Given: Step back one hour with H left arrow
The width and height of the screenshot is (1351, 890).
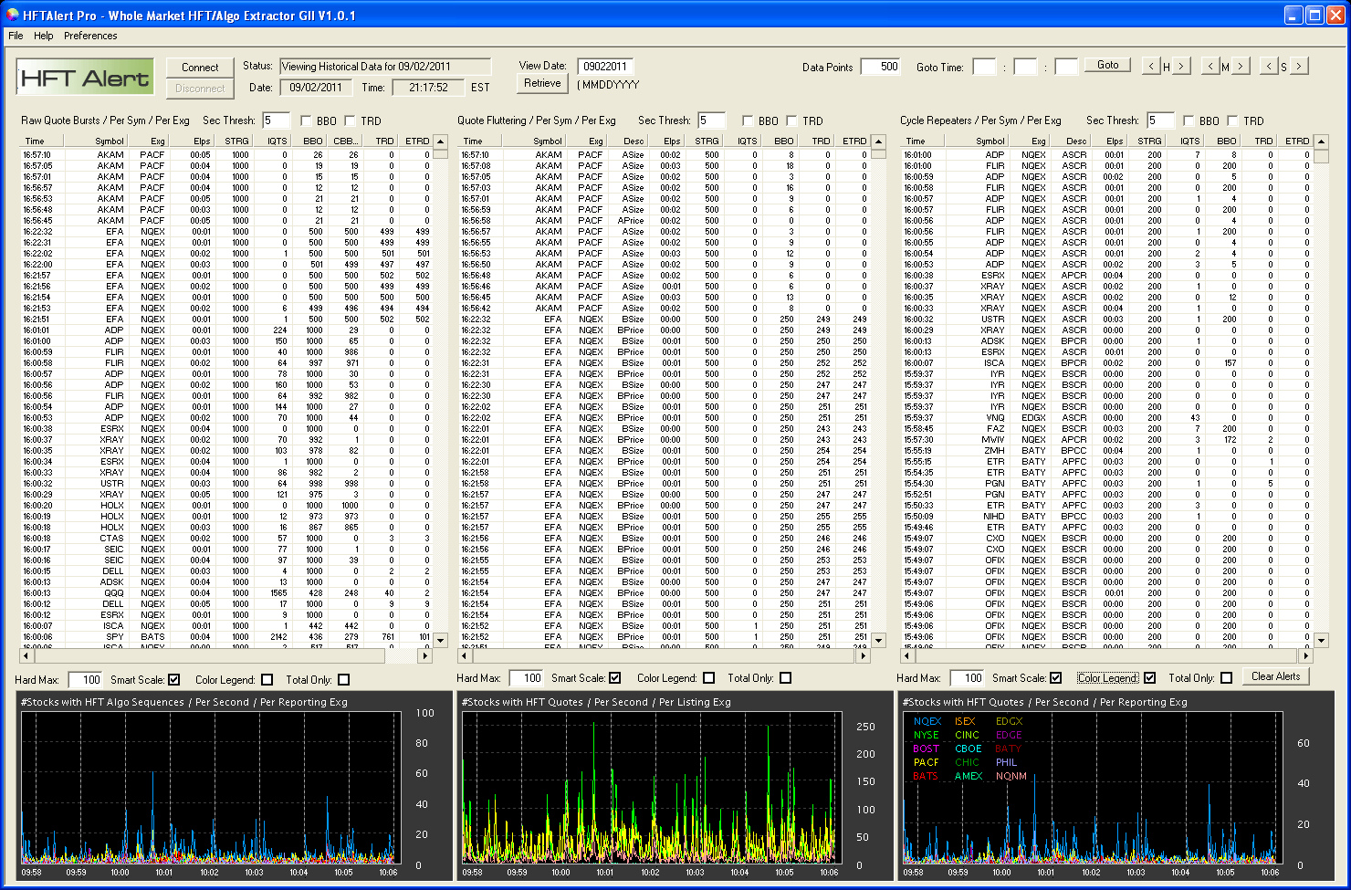Looking at the screenshot, I should (x=1151, y=66).
